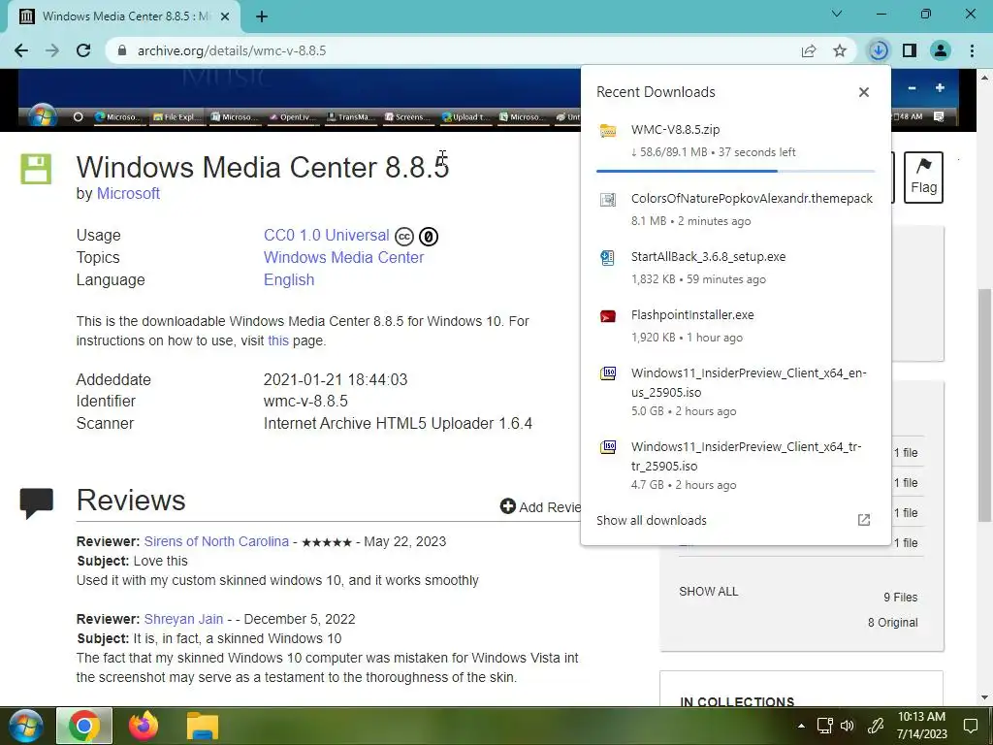The width and height of the screenshot is (993, 745).
Task: Click SHOW ALL download options
Action: (x=709, y=592)
